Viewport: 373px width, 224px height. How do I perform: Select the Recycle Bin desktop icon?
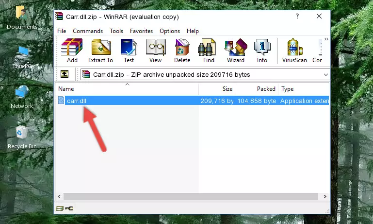pyautogui.click(x=22, y=138)
